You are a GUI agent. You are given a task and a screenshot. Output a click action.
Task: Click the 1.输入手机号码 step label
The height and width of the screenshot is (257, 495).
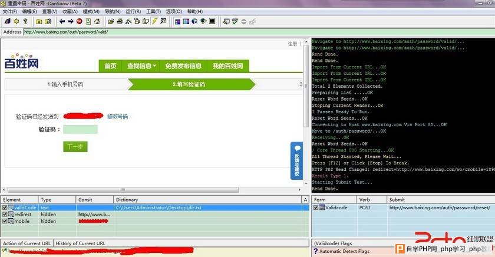[65, 84]
